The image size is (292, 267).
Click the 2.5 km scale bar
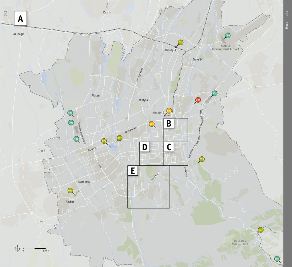(x=35, y=248)
